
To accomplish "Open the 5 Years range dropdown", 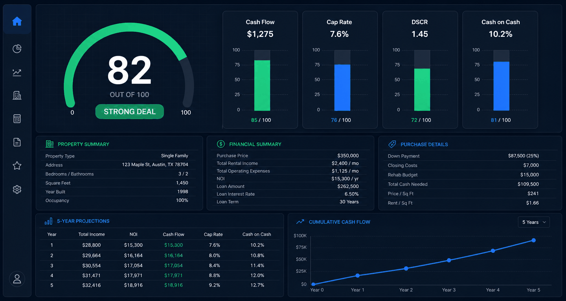I will click(534, 222).
